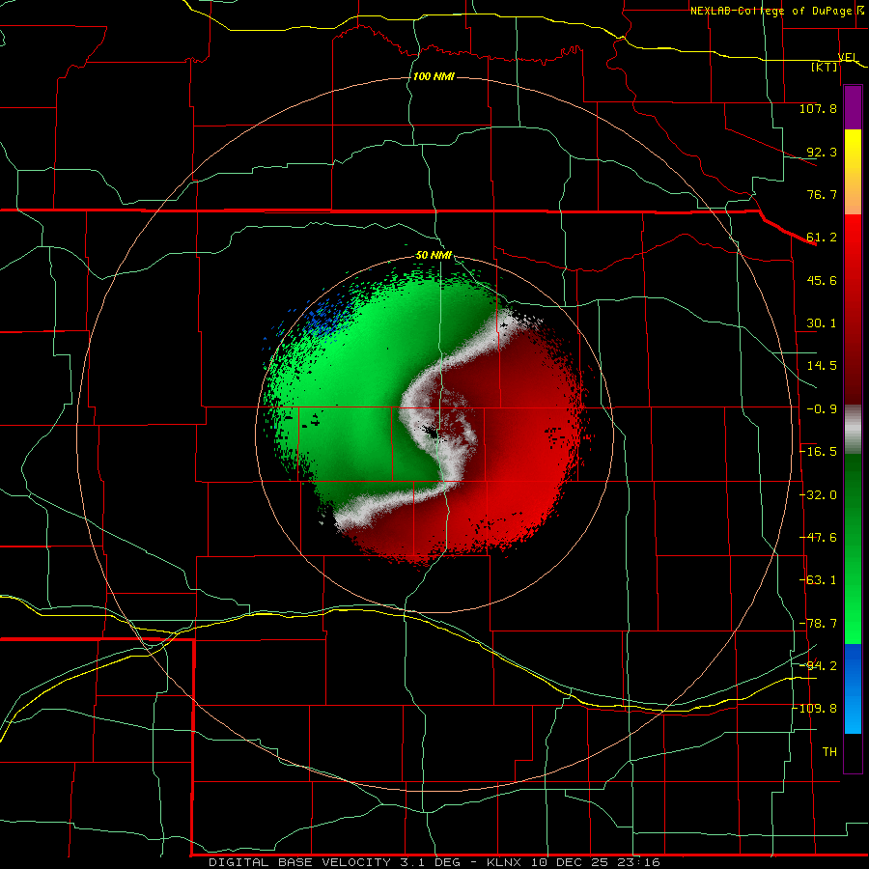Click the -32.0 legend value
Image resolution: width=869 pixels, height=869 pixels.
(818, 495)
